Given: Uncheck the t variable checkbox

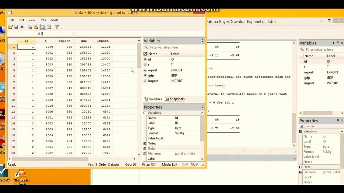Looking at the screenshot, I should point(145,65).
